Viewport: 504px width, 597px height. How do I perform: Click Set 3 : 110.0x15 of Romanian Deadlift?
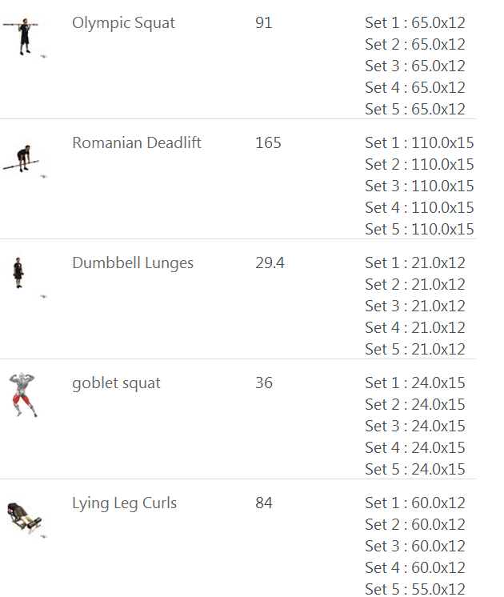coord(419,186)
